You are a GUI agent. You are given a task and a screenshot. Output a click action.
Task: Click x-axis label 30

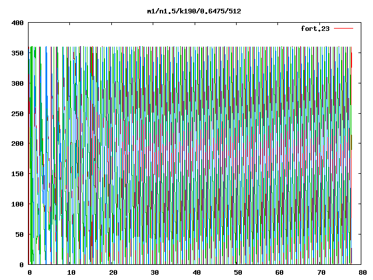154,272
